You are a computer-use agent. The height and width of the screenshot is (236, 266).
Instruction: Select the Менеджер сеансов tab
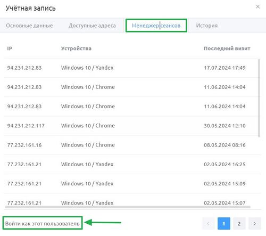tap(156, 26)
